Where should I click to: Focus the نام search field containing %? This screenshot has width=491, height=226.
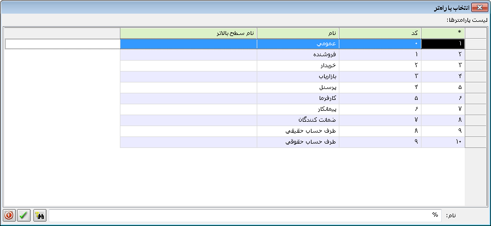245,216
